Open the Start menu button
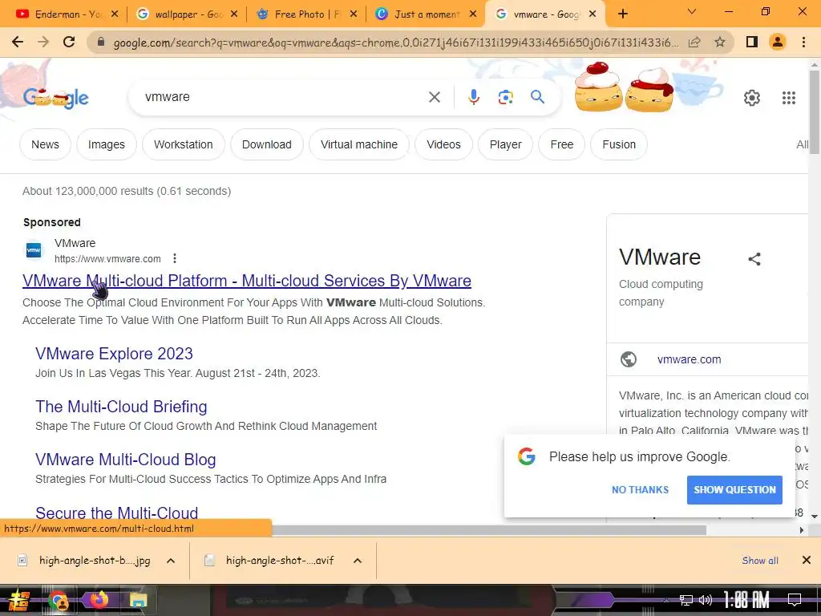 pyautogui.click(x=18, y=600)
